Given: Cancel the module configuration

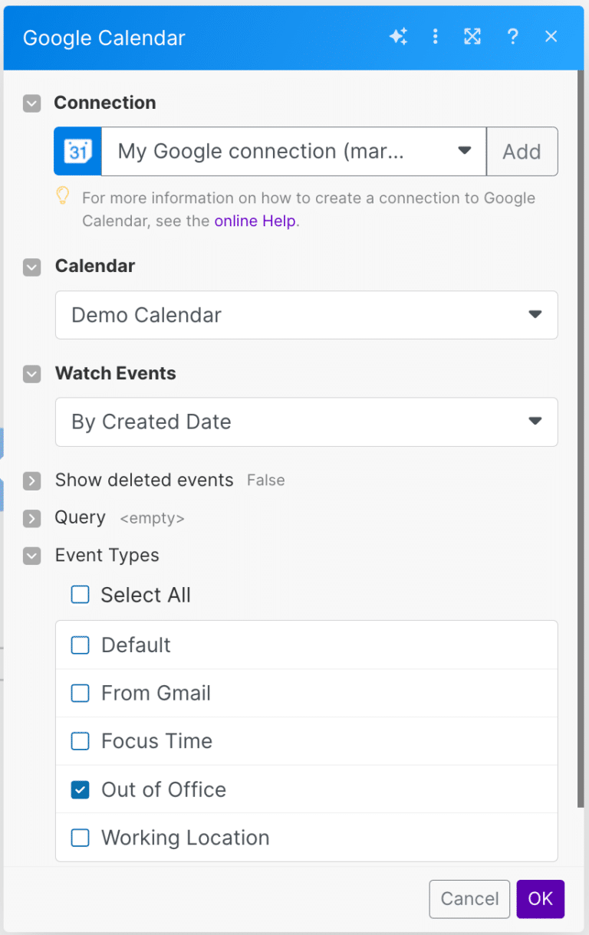Looking at the screenshot, I should click(x=469, y=899).
